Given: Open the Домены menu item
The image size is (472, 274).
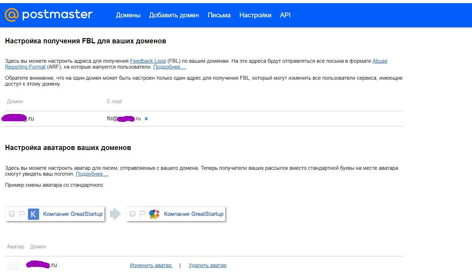Looking at the screenshot, I should tap(128, 15).
